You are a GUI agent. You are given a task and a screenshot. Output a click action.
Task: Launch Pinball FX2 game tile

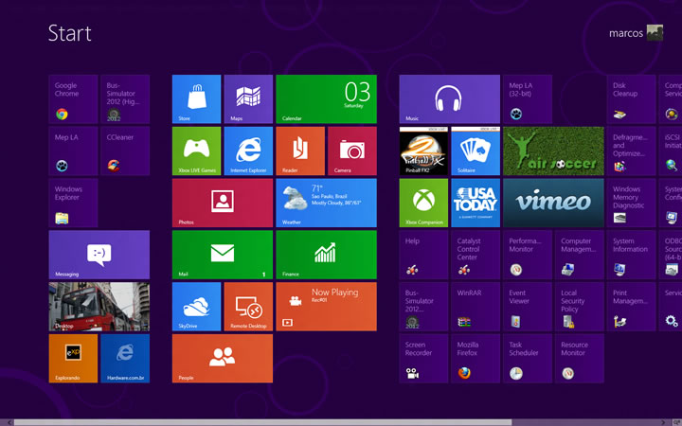pos(423,151)
